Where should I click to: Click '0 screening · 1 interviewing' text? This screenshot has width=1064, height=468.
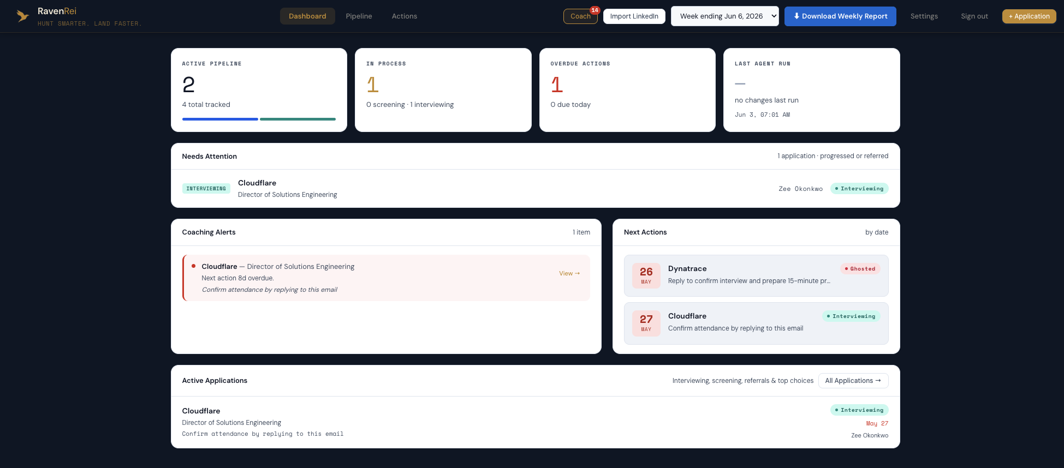pyautogui.click(x=410, y=105)
